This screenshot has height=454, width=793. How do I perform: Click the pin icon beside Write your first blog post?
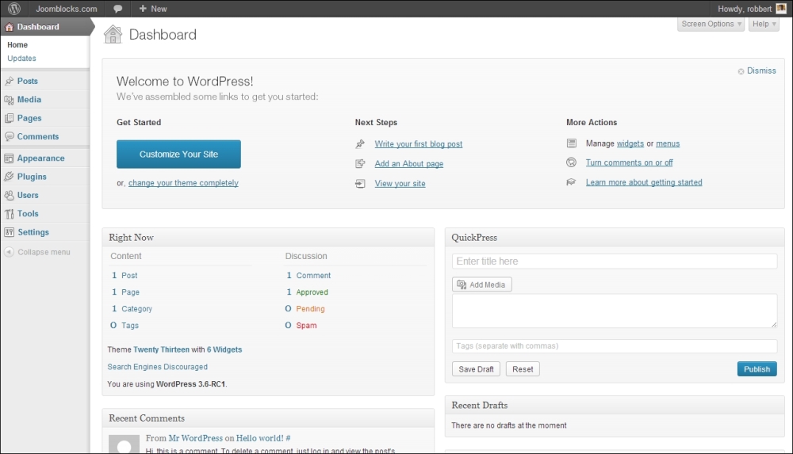coord(360,144)
